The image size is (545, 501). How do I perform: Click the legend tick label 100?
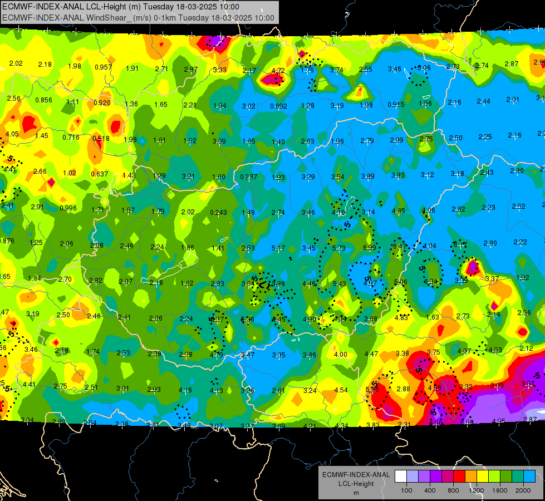click(407, 490)
